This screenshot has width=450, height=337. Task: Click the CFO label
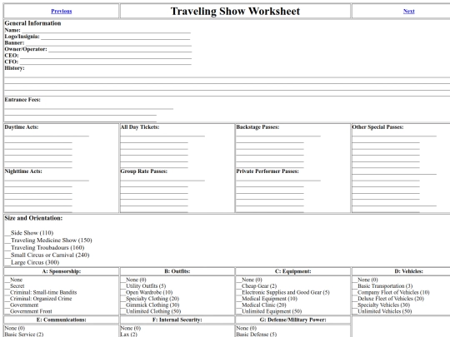pyautogui.click(x=12, y=62)
